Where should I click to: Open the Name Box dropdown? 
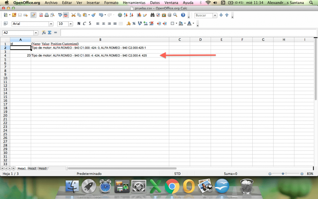click(36, 33)
